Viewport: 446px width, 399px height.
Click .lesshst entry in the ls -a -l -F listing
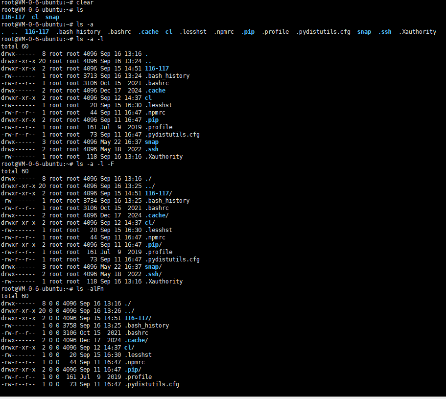[x=159, y=230]
